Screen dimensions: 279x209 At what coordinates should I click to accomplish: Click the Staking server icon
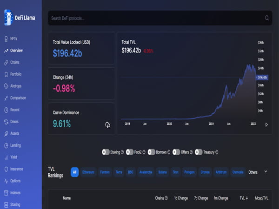(x=6, y=205)
